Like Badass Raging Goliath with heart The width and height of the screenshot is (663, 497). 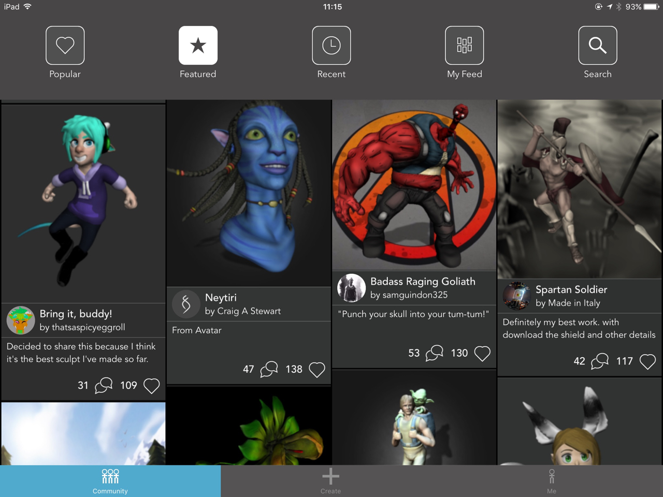[482, 353]
